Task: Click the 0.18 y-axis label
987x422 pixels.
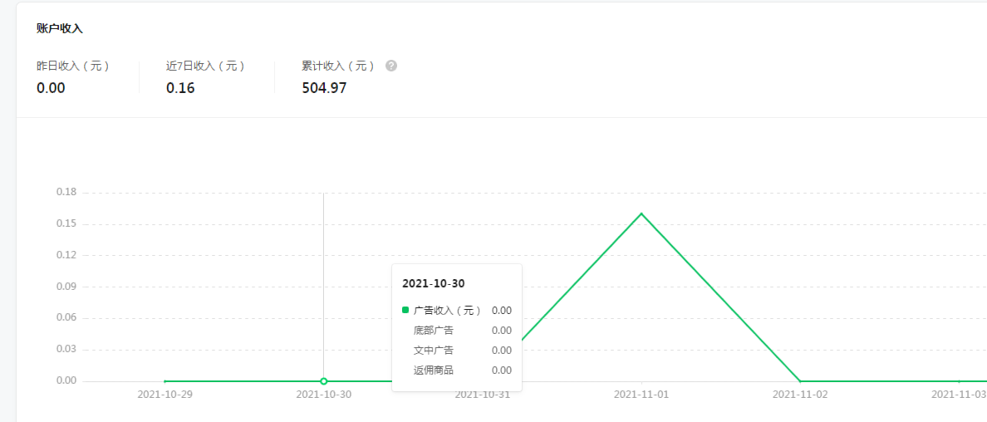Action: pyautogui.click(x=66, y=192)
